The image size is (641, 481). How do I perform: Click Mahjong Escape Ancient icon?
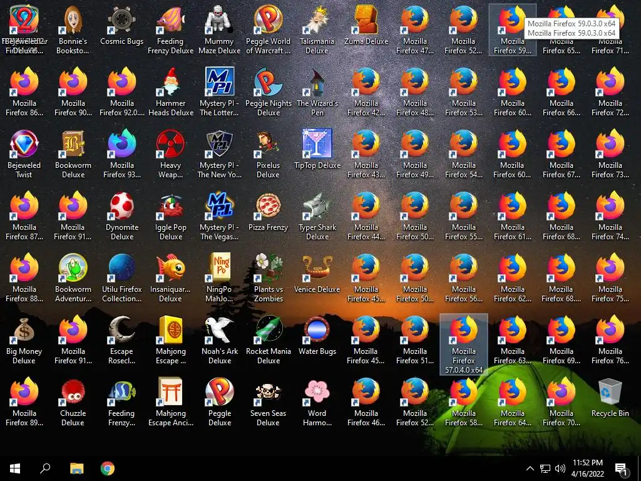[x=170, y=402]
